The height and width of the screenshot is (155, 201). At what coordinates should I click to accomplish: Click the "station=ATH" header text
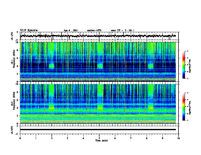tap(94, 30)
